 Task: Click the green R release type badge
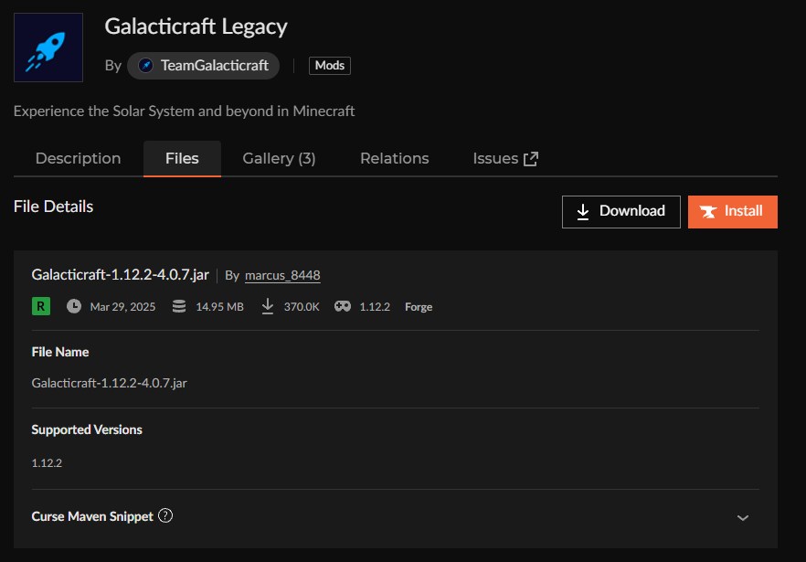coord(39,306)
